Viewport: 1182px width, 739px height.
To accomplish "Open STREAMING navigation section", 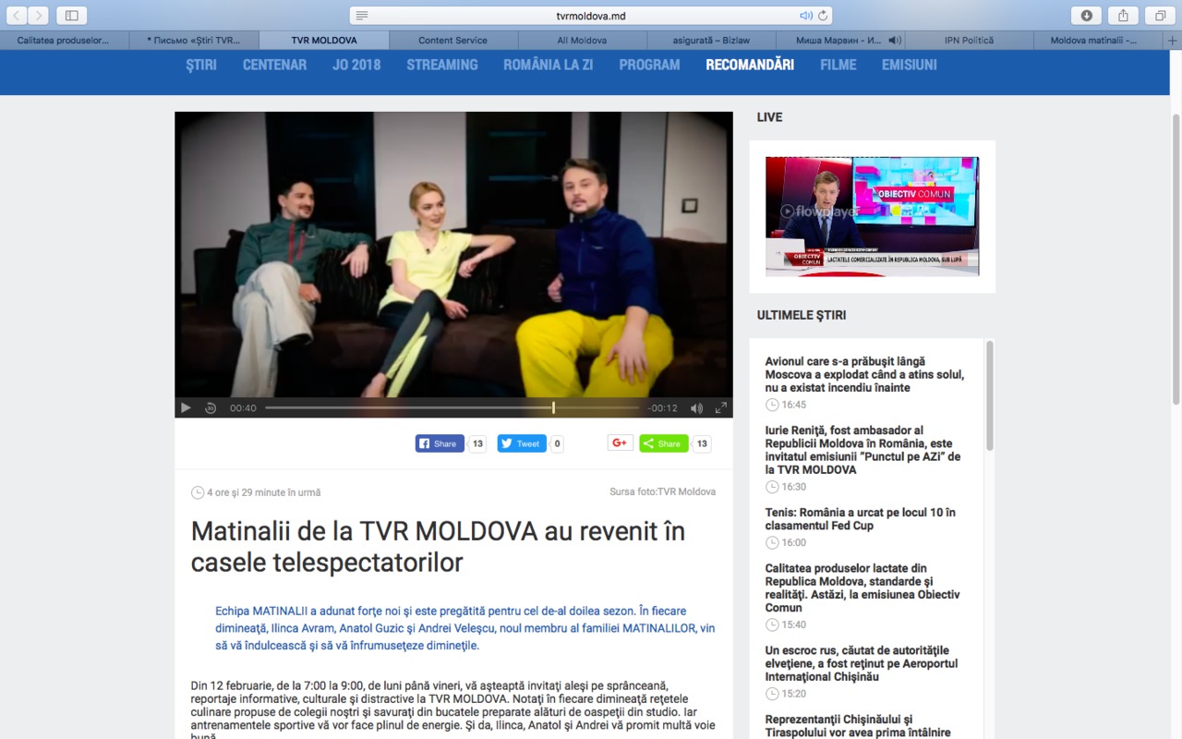I will 442,65.
